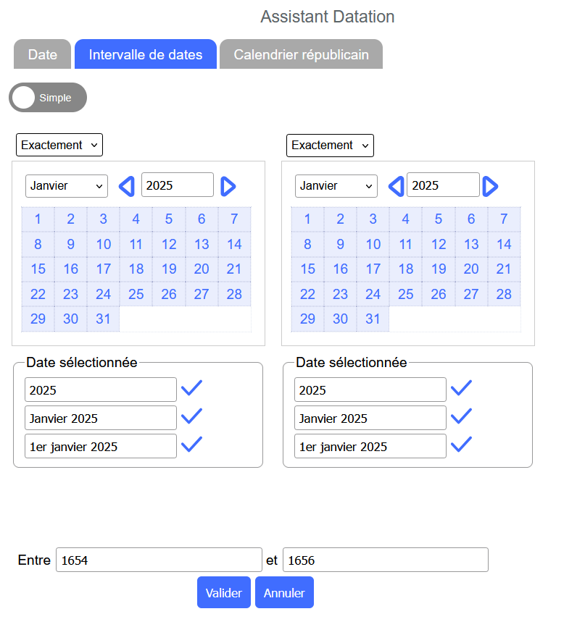585x635 pixels.
Task: Switch to the Date tab
Action: pos(43,54)
